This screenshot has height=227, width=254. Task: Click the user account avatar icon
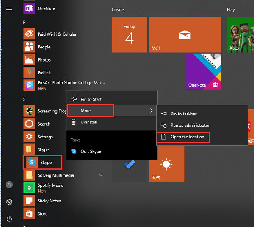click(x=9, y=185)
